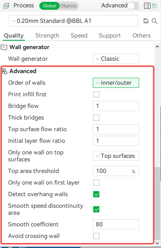Toggle the Advanced mode switch
This screenshot has height=248, width=161.
click(133, 6)
